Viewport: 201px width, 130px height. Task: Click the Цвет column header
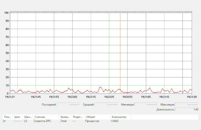(x=17, y=117)
